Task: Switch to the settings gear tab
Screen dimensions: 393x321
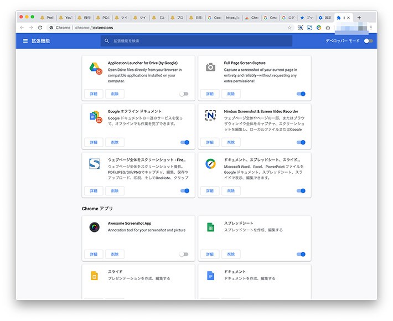Action: [x=325, y=18]
